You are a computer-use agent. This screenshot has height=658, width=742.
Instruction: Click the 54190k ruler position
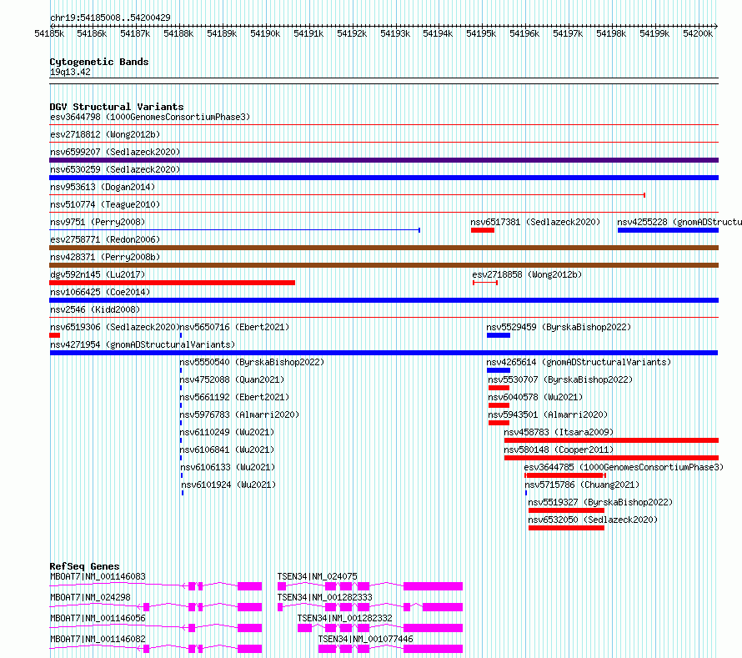pos(265,33)
